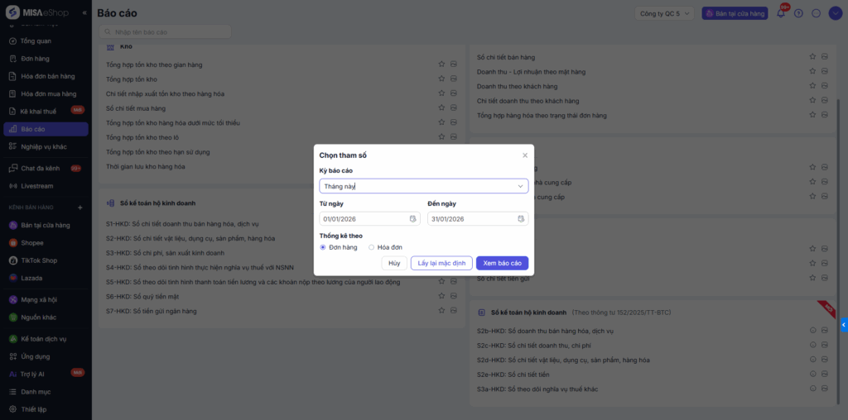Open the user avatar menu
Screen dimensions: 848x420
pyautogui.click(x=835, y=13)
